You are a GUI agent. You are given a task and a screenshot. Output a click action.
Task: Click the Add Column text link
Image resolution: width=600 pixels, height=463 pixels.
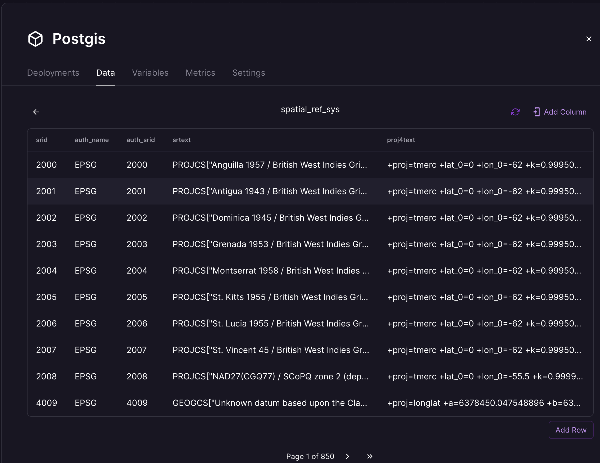(x=565, y=112)
